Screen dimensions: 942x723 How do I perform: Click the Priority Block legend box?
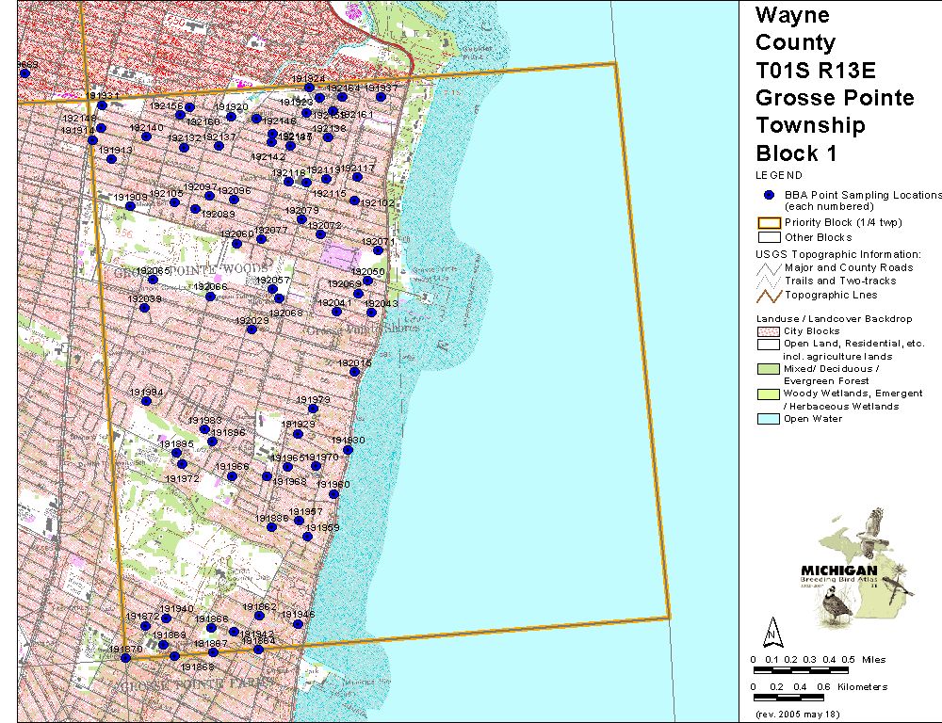click(769, 223)
